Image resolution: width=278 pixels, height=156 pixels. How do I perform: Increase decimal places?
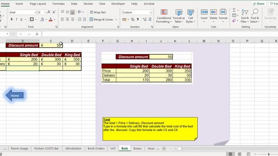coord(145,19)
